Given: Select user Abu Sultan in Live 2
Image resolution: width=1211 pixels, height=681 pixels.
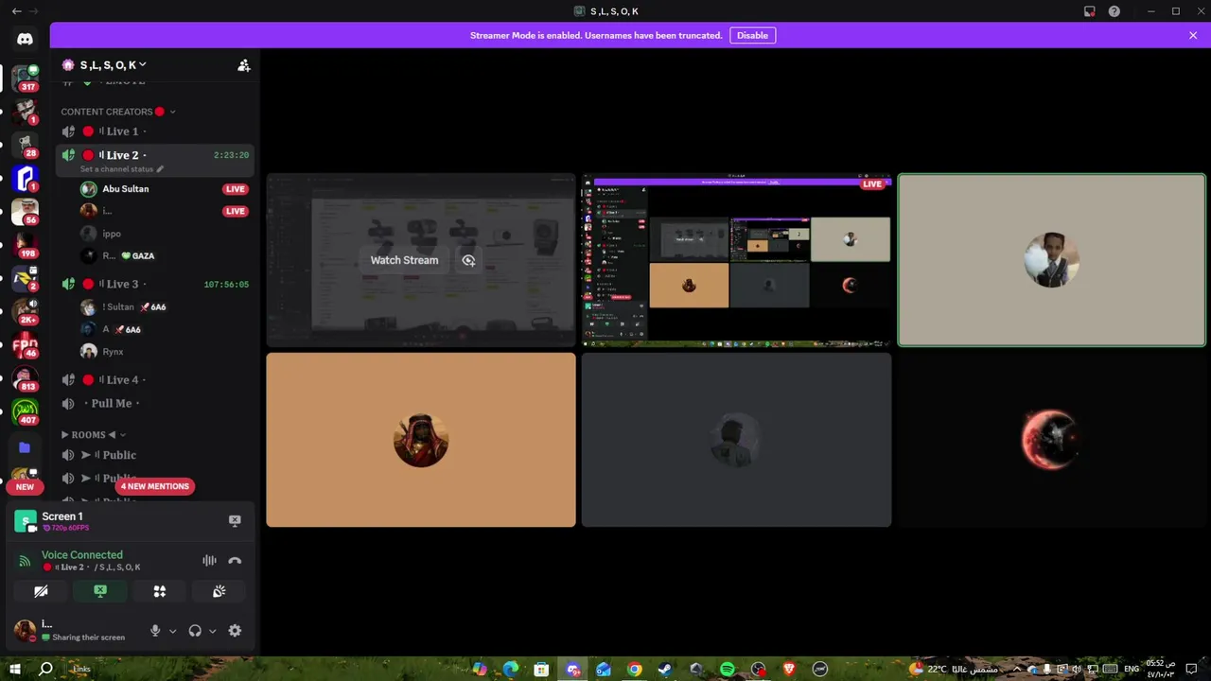Looking at the screenshot, I should coord(163,189).
